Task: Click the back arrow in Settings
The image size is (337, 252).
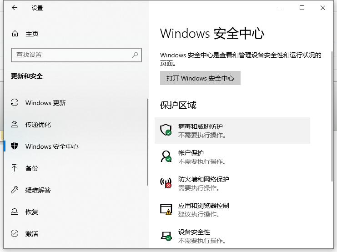Action: pyautogui.click(x=15, y=8)
